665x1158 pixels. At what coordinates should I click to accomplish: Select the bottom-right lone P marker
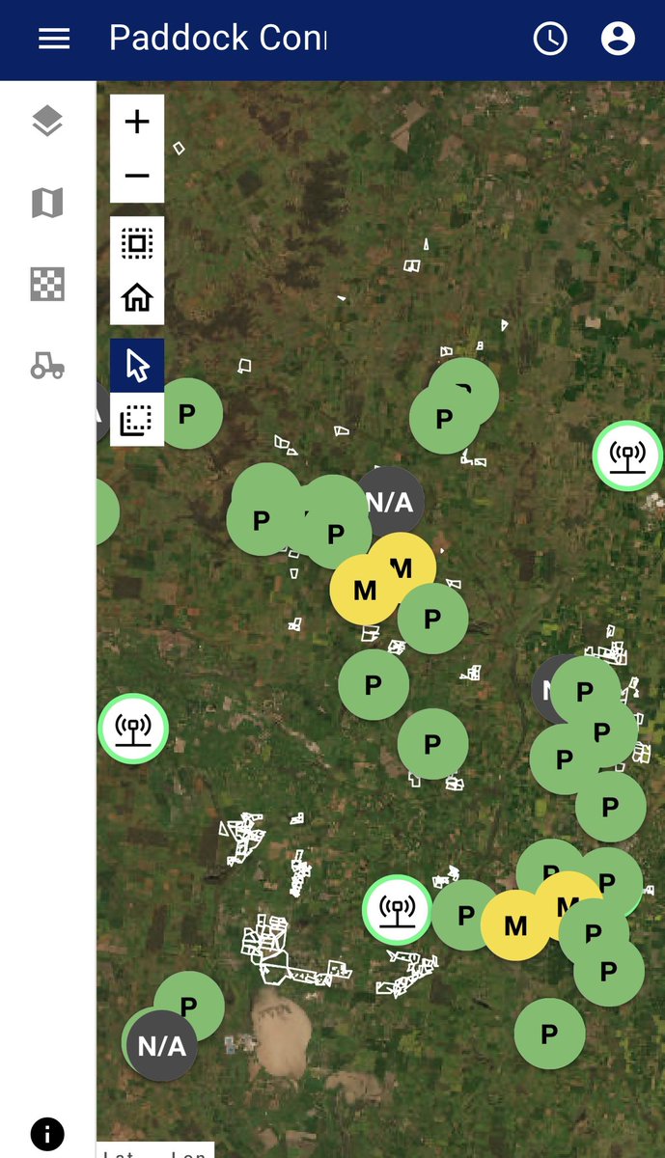[549, 1034]
